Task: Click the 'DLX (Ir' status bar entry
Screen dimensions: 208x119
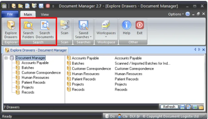Action: [x=135, y=117]
